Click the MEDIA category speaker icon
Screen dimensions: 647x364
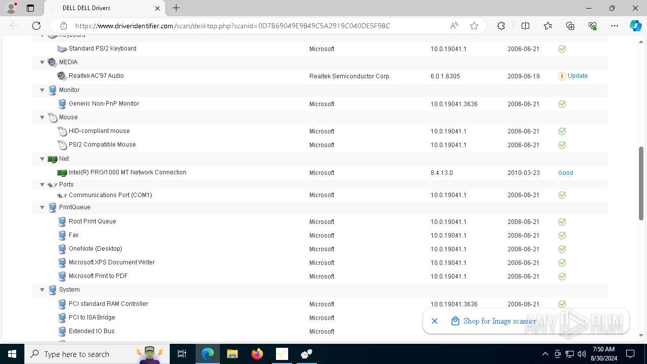[x=53, y=62]
